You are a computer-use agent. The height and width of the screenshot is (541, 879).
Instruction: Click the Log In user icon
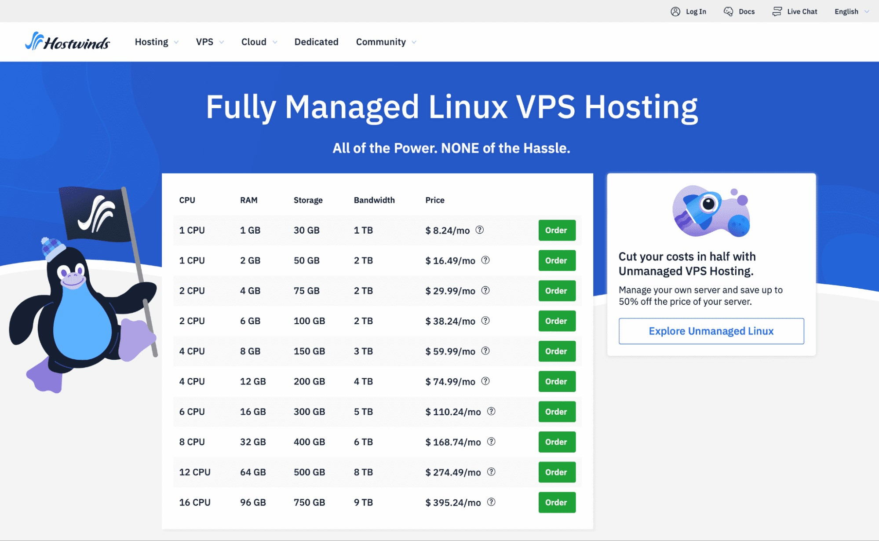click(x=675, y=11)
